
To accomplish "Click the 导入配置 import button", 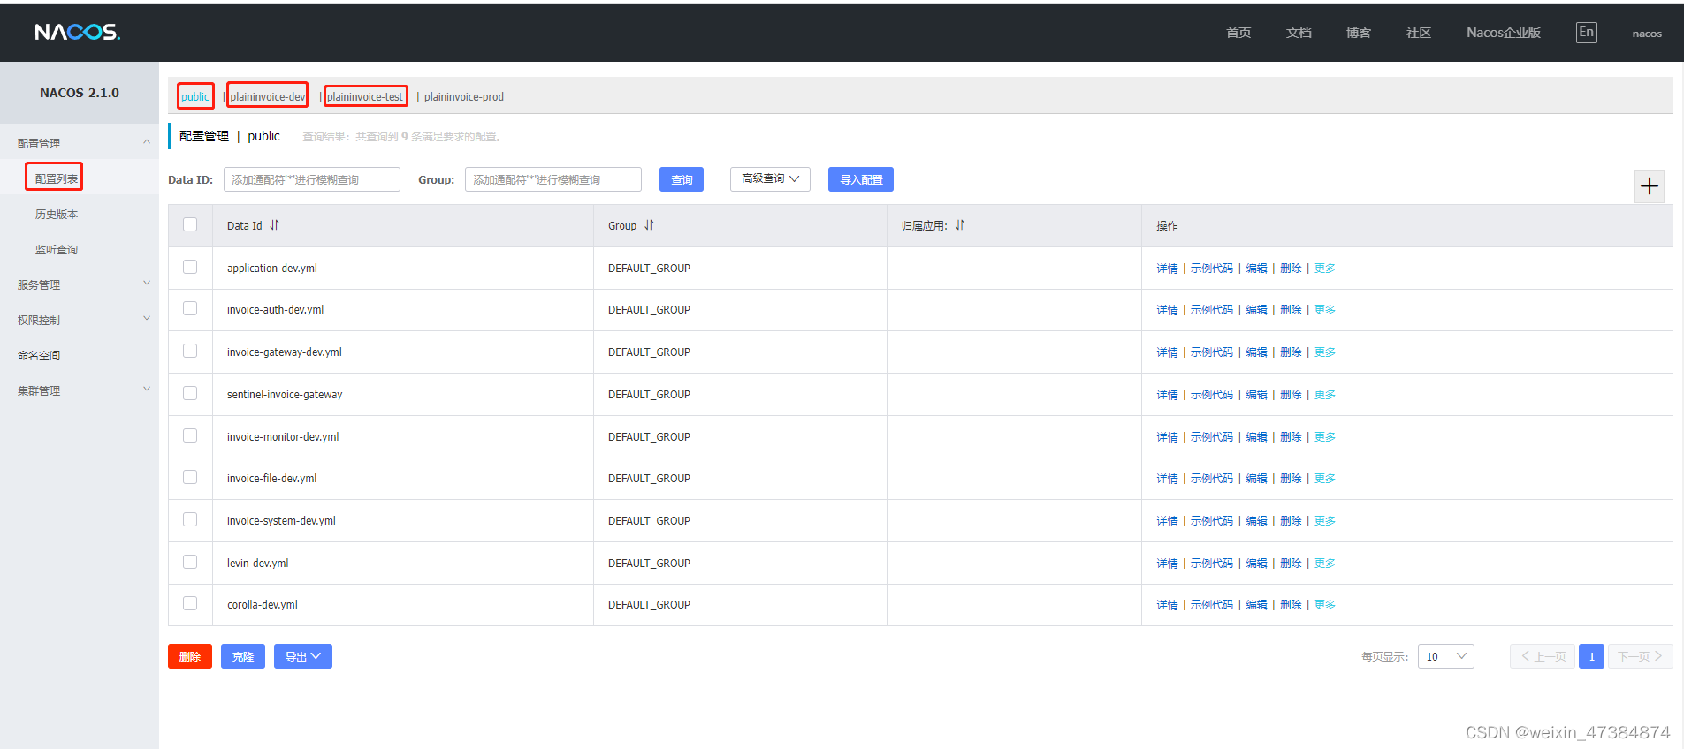I will click(861, 179).
